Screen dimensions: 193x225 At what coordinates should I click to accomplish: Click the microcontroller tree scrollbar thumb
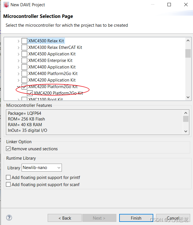[x=188, y=53]
